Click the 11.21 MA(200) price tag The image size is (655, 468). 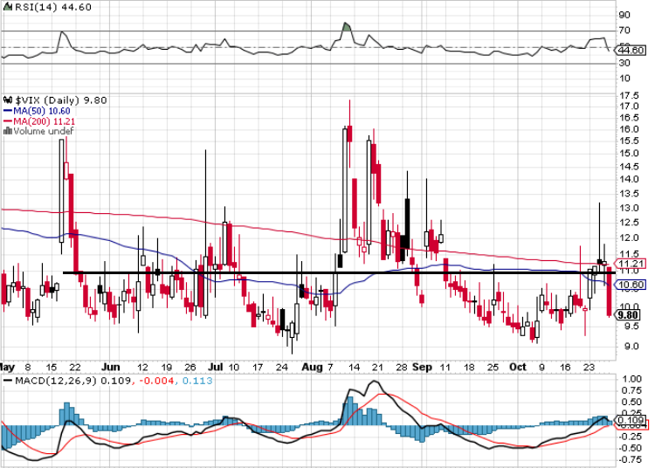pos(631,264)
